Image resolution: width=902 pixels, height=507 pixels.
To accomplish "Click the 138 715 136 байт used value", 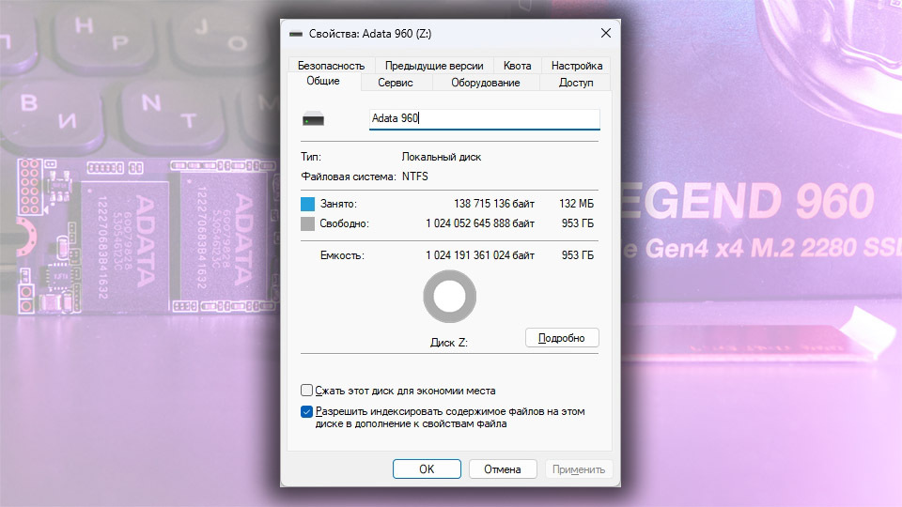I will coord(494,204).
